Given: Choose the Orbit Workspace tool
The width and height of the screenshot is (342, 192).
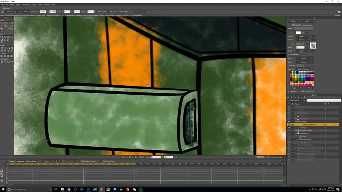Looking at the screenshot, I should [x=12, y=62].
